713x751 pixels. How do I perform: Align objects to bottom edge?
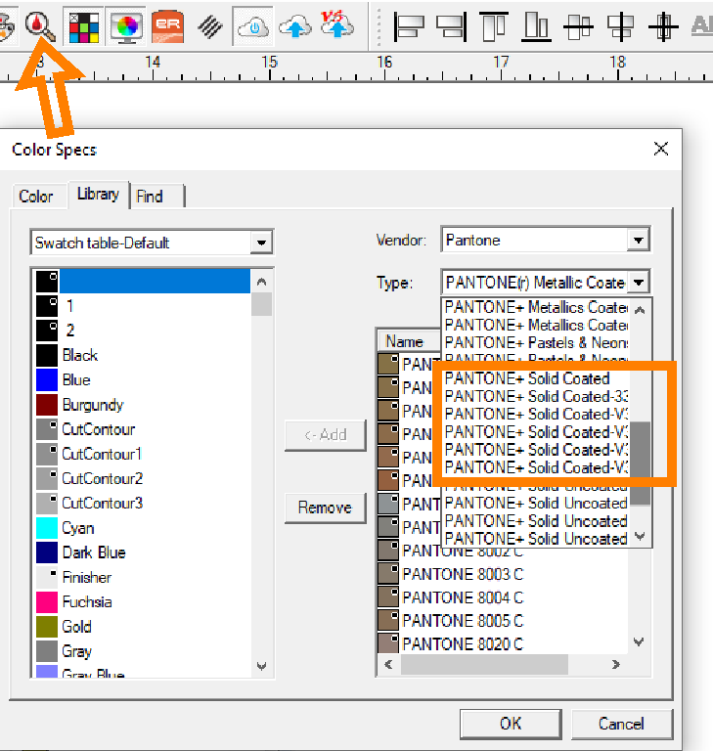(536, 26)
